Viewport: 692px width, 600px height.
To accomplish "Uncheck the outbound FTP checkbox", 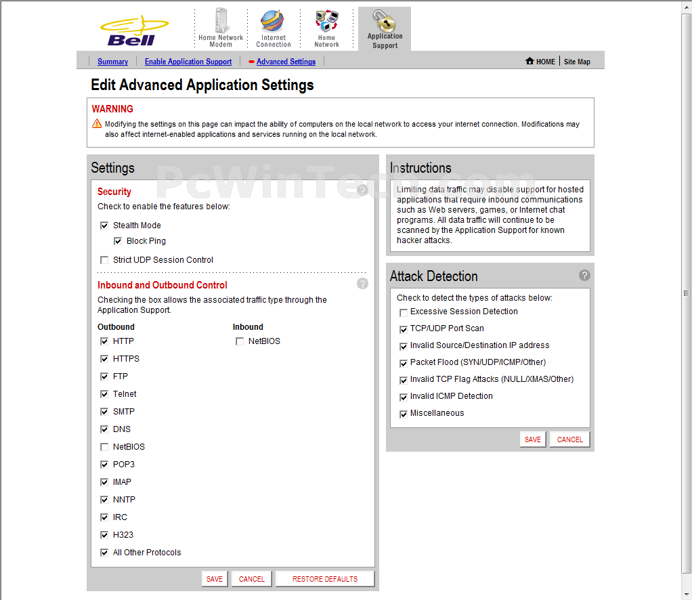I will tap(104, 377).
